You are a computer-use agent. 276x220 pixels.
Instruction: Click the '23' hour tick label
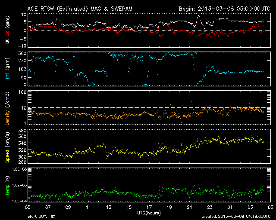click(x=210, y=207)
